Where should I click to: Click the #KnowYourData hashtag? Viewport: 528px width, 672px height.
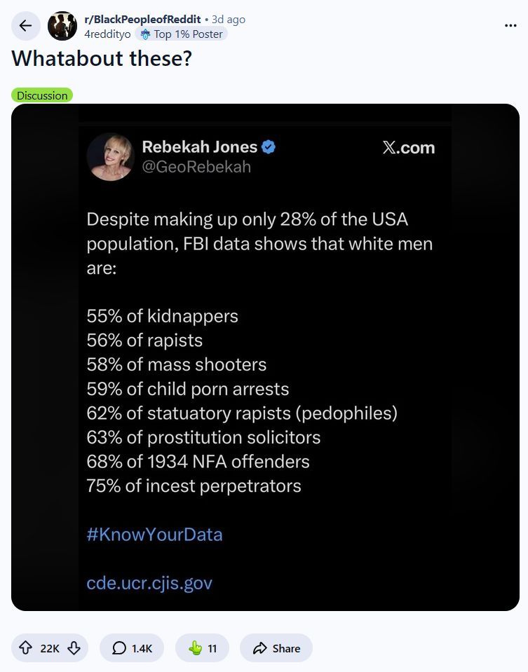pos(154,535)
